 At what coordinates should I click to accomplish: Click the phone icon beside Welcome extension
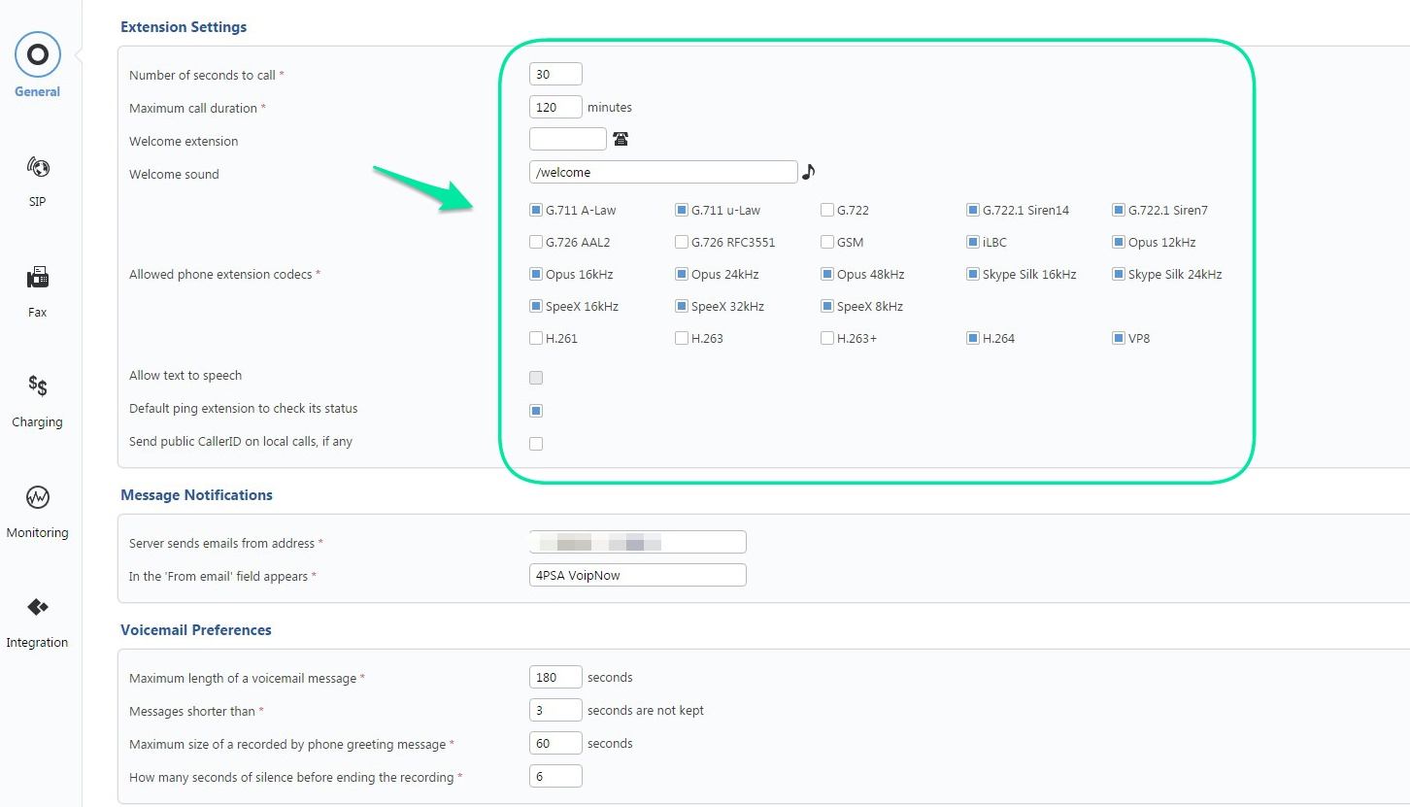pyautogui.click(x=621, y=140)
